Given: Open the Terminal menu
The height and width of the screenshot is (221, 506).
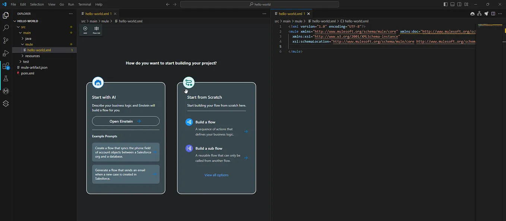Looking at the screenshot, I should click(85, 4).
